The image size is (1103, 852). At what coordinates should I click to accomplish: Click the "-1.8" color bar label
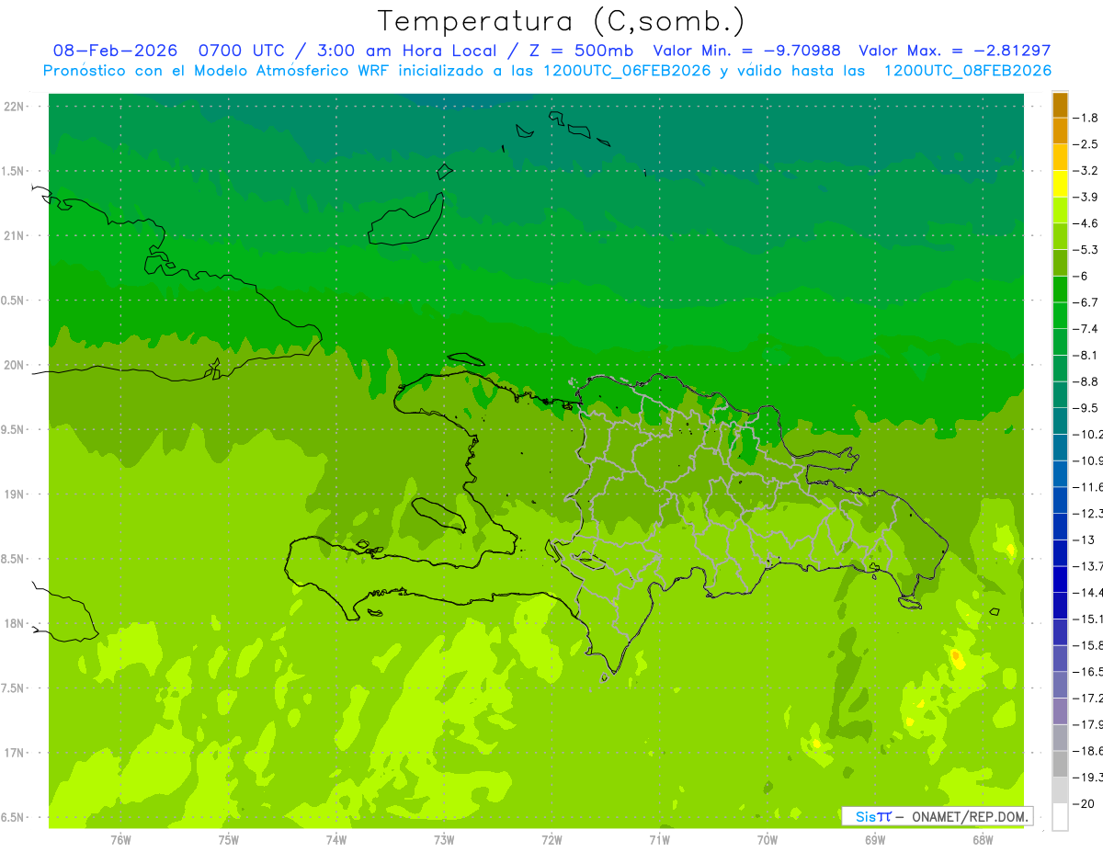tap(1087, 118)
